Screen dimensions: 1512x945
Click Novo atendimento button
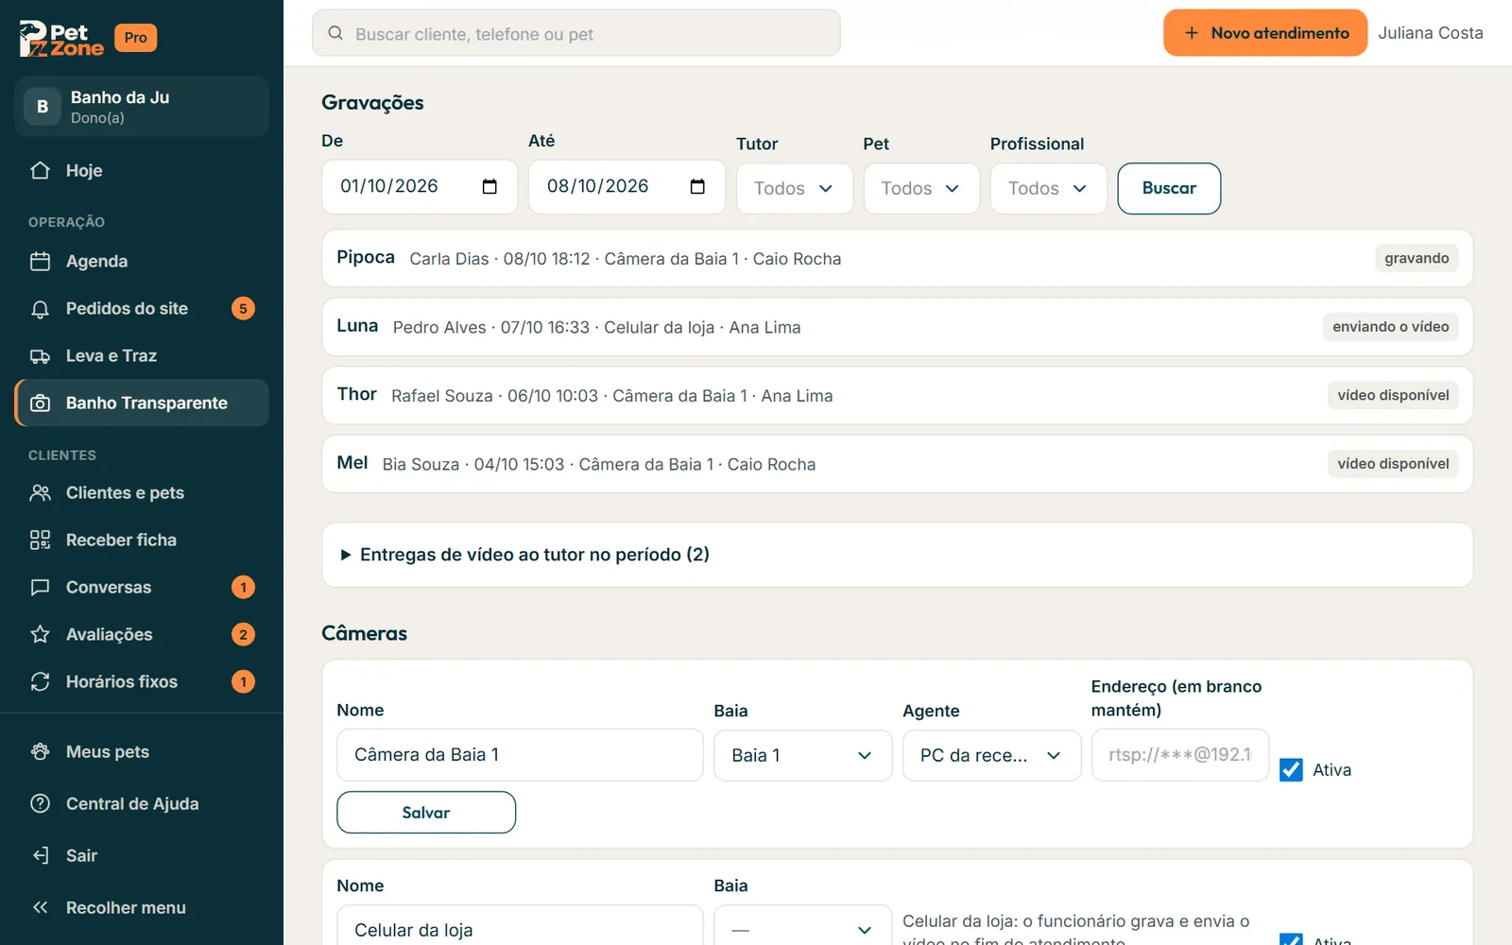(x=1265, y=33)
